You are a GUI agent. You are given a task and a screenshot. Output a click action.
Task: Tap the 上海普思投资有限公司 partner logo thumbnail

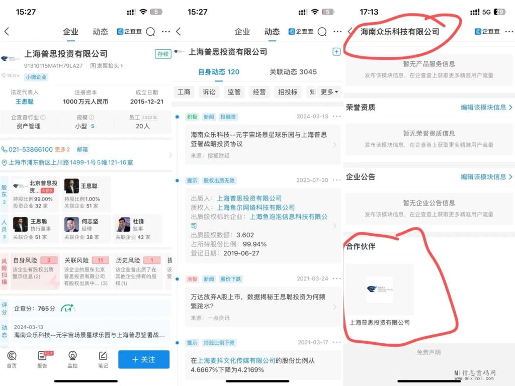click(x=380, y=289)
